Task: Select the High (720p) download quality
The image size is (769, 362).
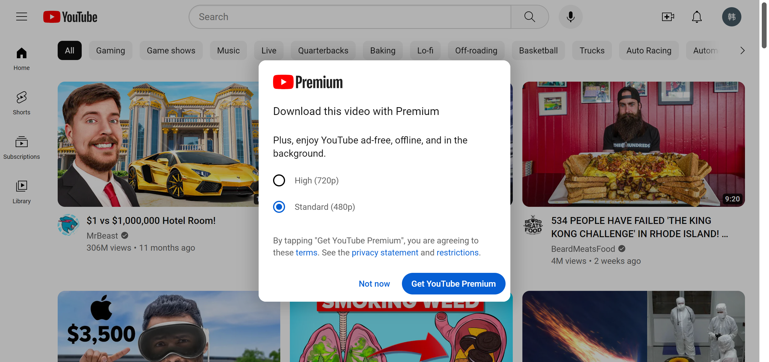Action: coord(279,180)
